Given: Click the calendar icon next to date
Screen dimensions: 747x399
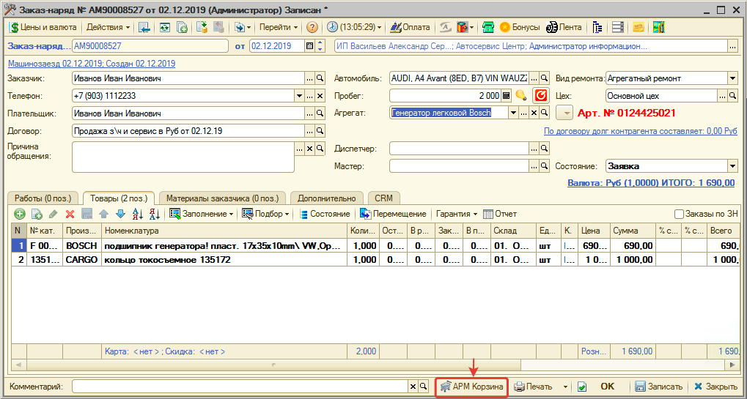Looking at the screenshot, I should click(309, 46).
